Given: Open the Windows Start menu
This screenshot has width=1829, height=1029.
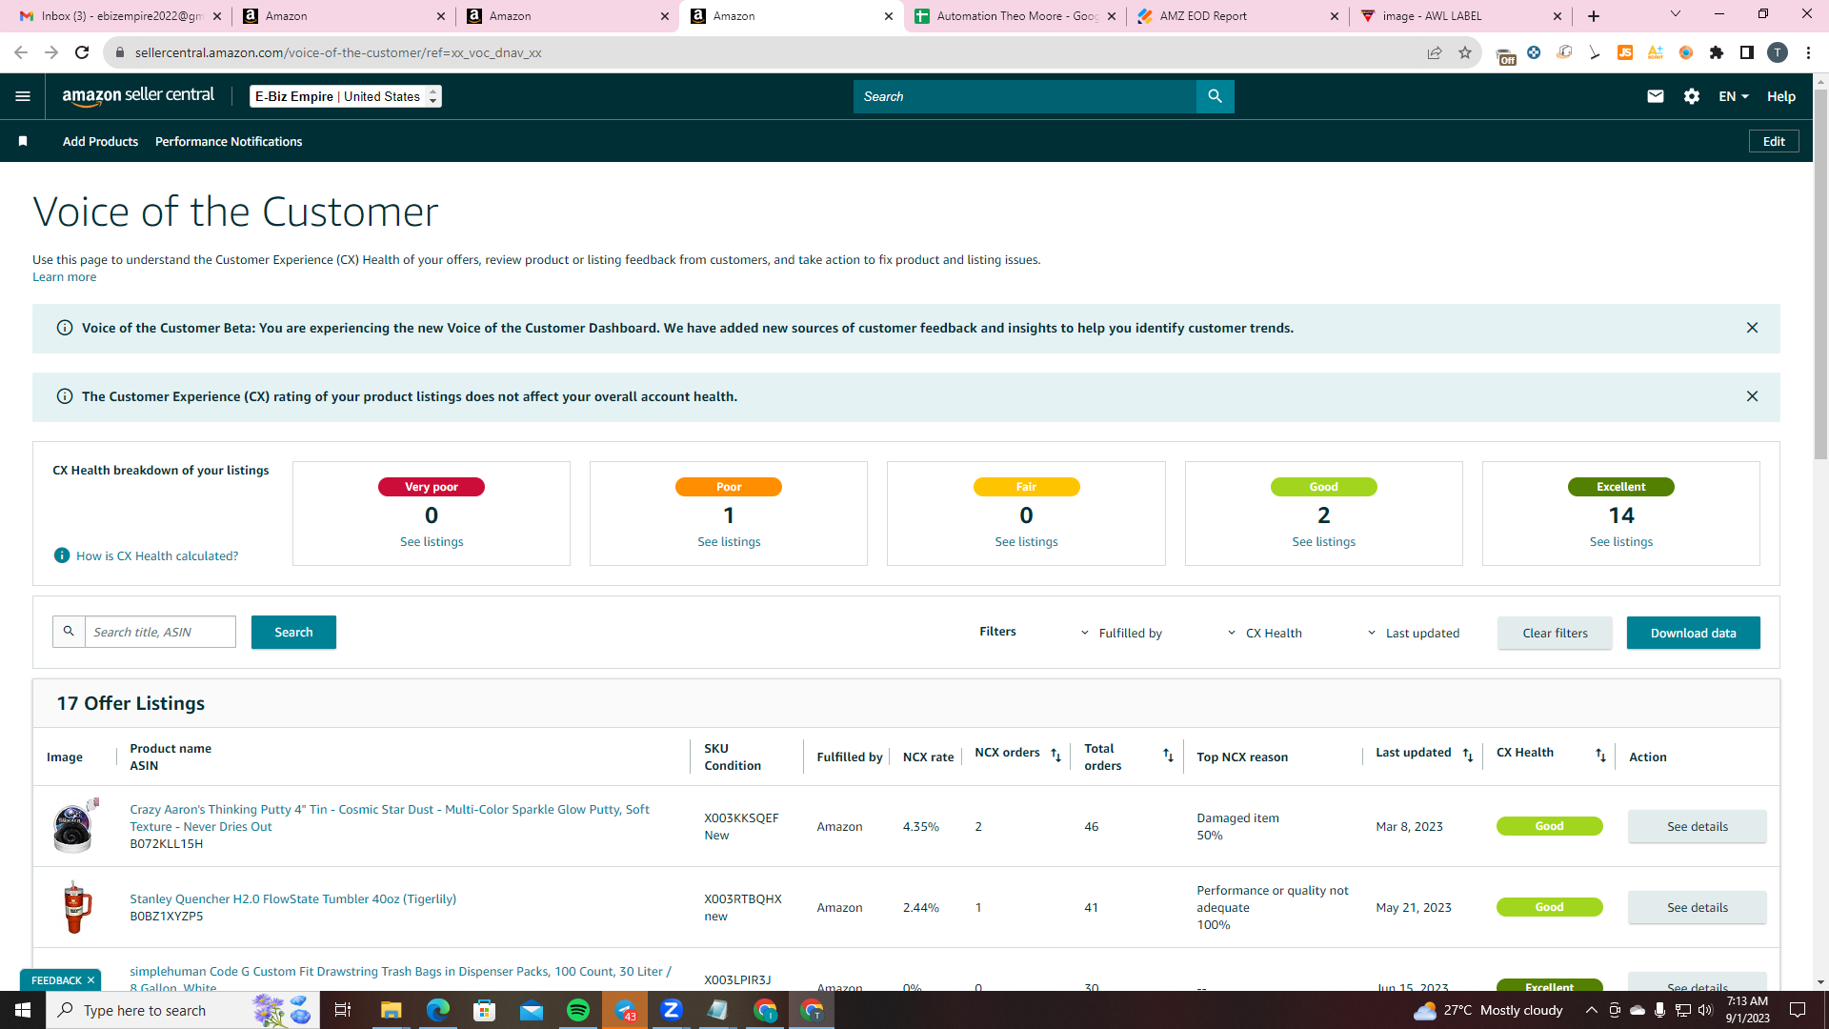Looking at the screenshot, I should click(x=23, y=1010).
